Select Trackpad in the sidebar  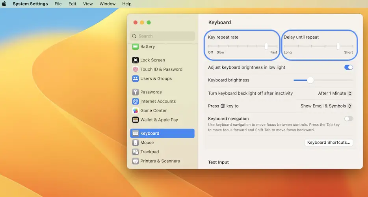click(150, 152)
